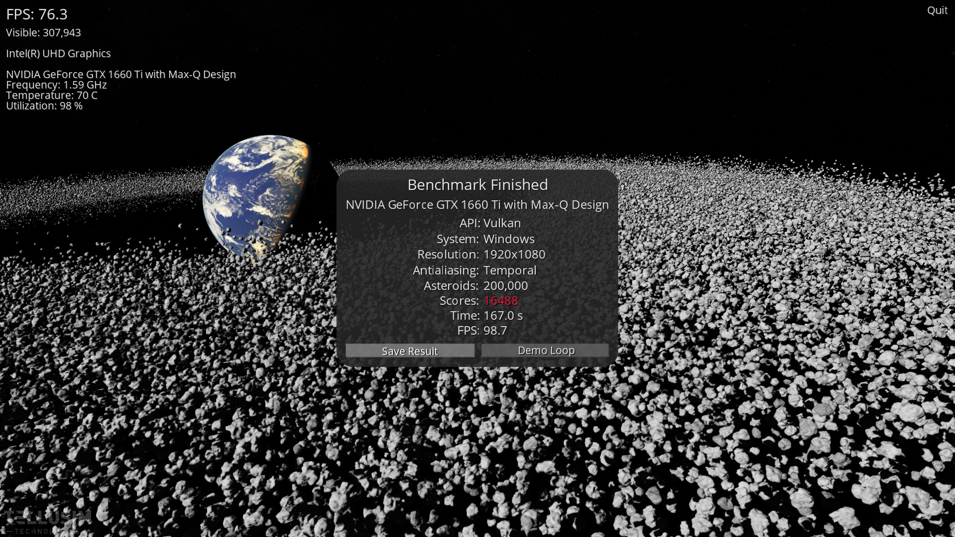This screenshot has height=537, width=955.
Task: Click the Tellusim Technologies logo
Action: tap(47, 521)
